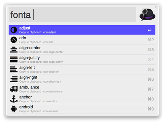This screenshot has width=165, height=124.
Task: Click the ⌘6 shortcut for align-right
Action: (x=150, y=79)
